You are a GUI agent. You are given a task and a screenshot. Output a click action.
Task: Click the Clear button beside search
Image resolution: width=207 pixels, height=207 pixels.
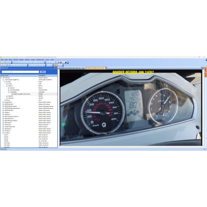click(43, 72)
